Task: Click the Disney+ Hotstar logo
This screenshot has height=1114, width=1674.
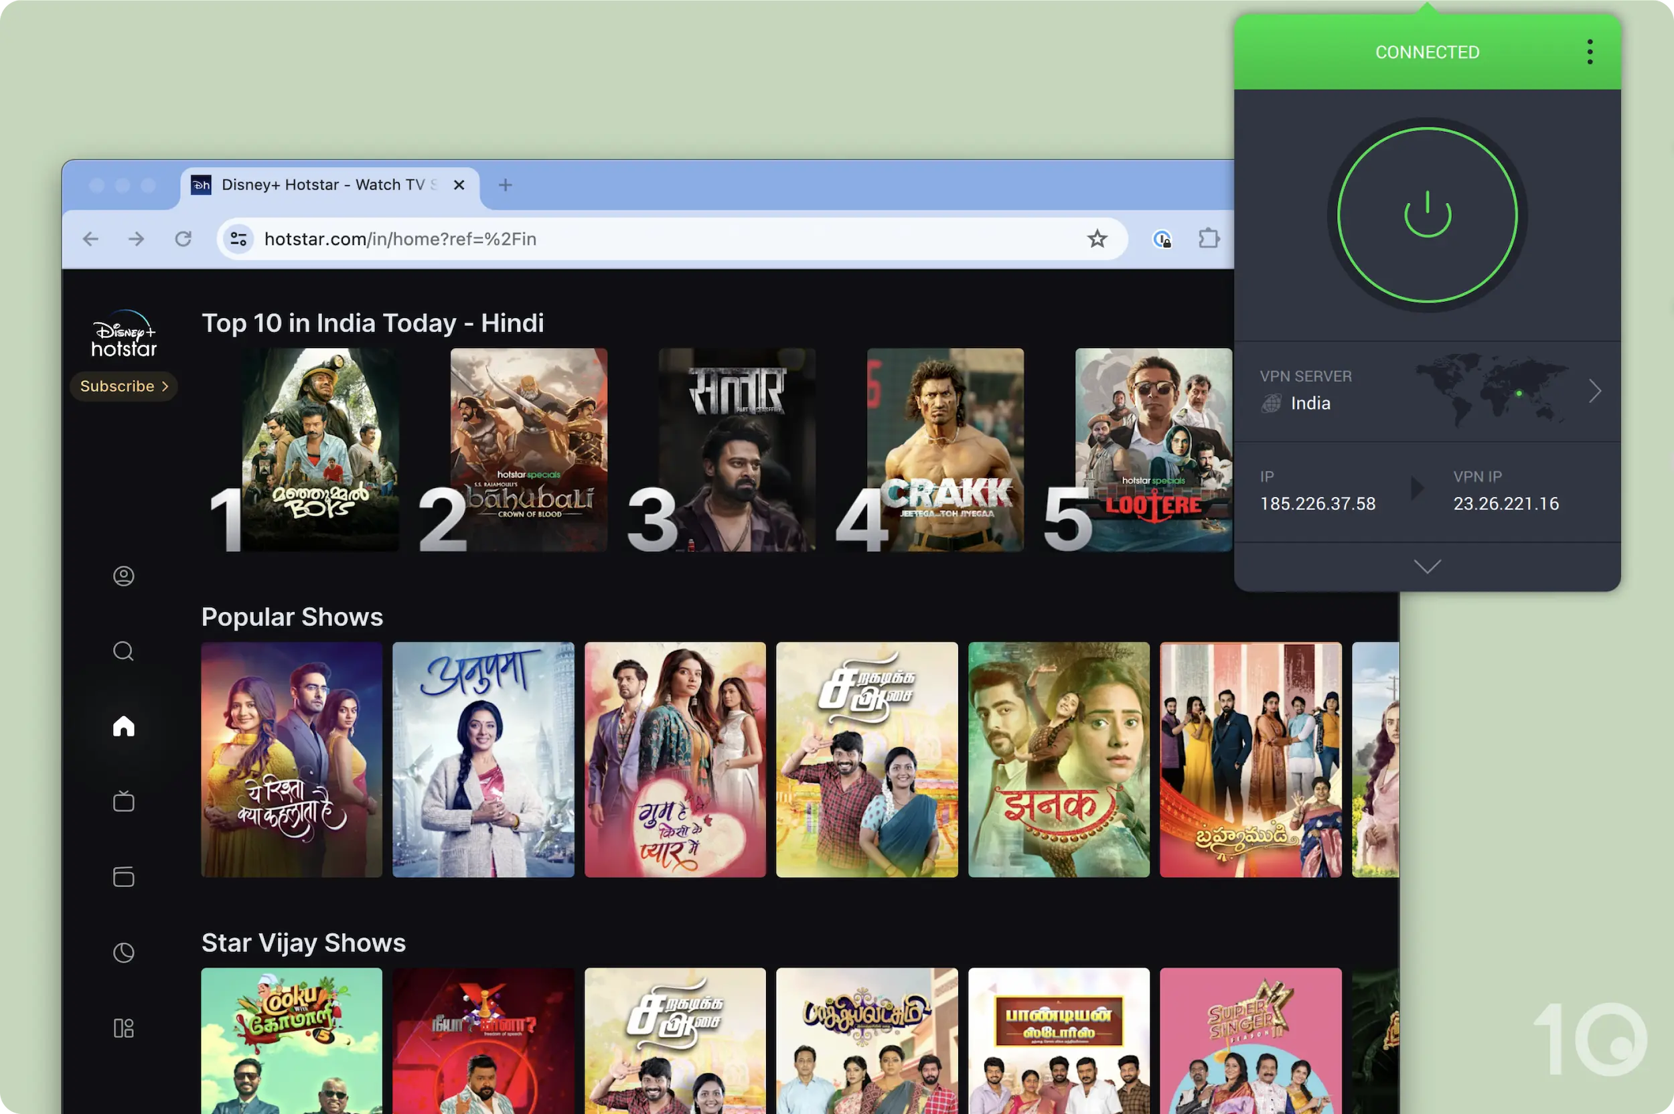Action: point(124,334)
